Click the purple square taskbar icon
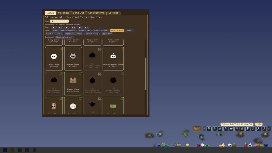 point(27,150)
